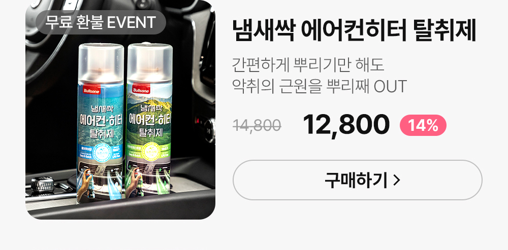508x250 pixels.
Task: Open the 무료 환불 EVENT badge
Action: [x=101, y=22]
